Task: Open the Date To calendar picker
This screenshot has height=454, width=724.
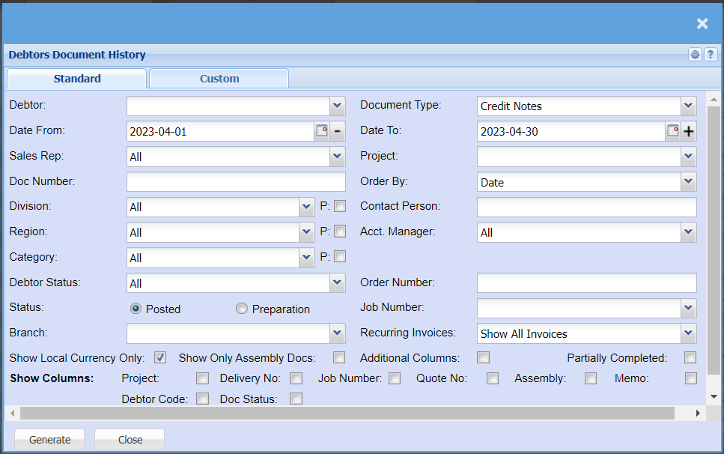Action: point(672,131)
